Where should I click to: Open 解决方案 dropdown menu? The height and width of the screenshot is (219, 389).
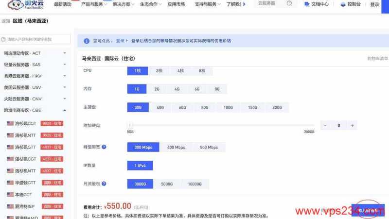(124, 4)
